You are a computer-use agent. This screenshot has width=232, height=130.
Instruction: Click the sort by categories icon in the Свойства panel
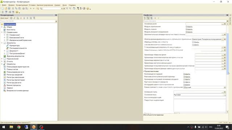coord(148,18)
